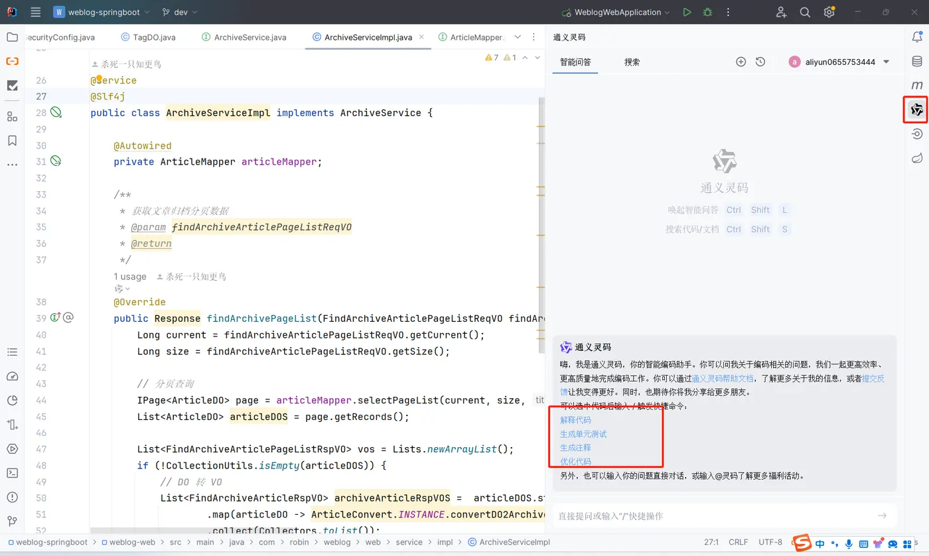Open editor tab options vertical dots
The height and width of the screenshot is (556, 929).
(x=534, y=37)
